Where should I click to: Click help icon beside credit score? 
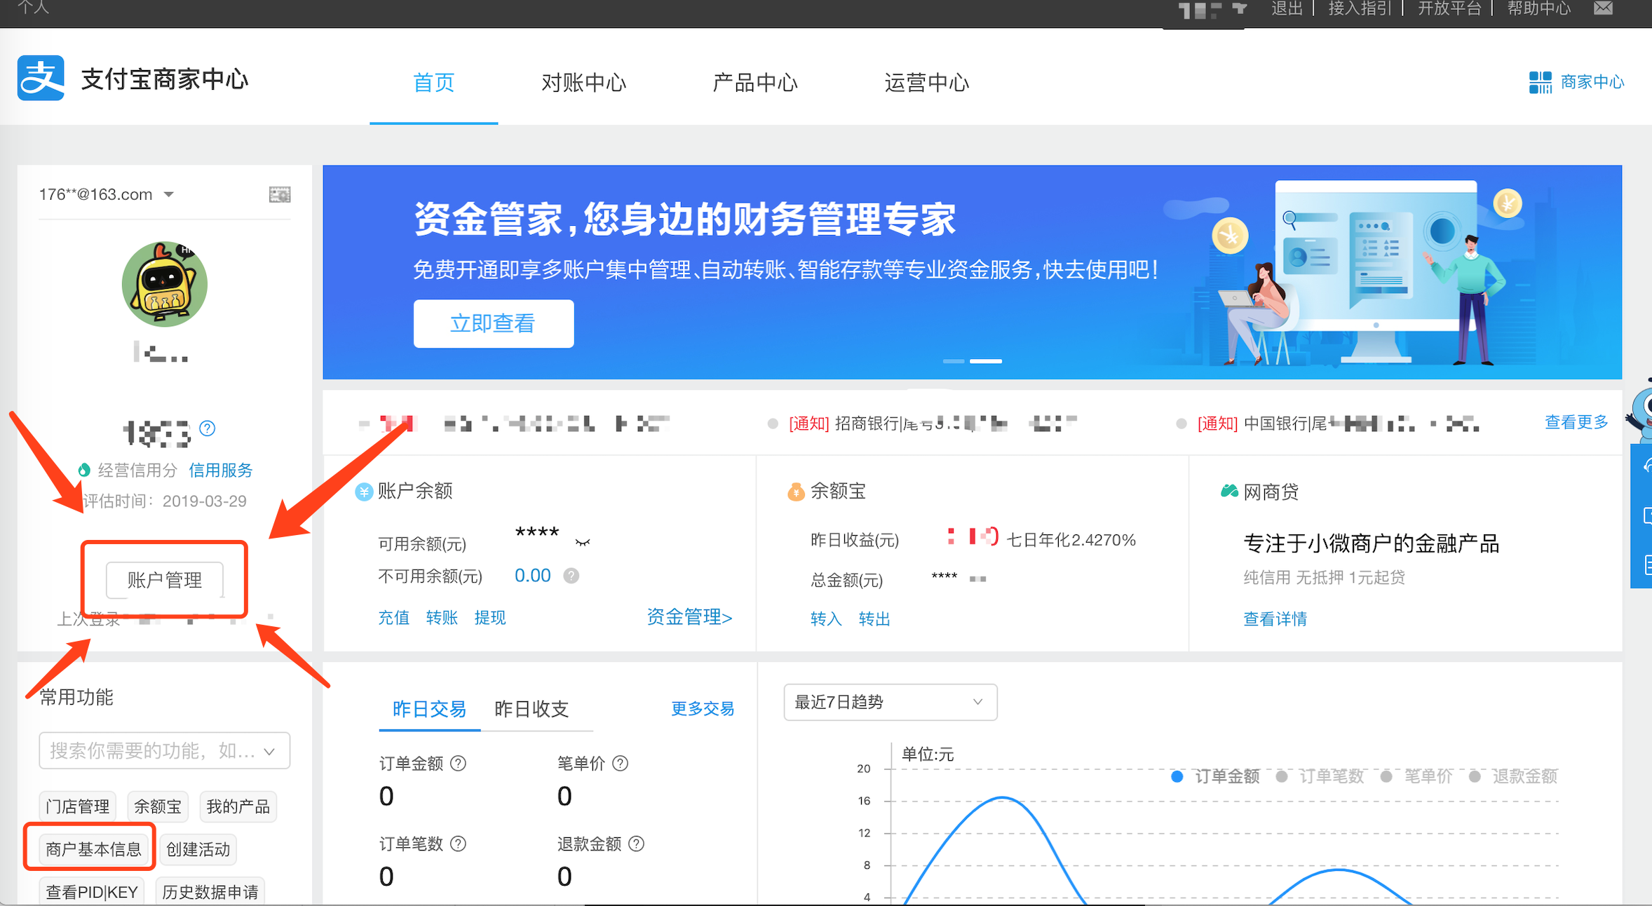pyautogui.click(x=208, y=428)
